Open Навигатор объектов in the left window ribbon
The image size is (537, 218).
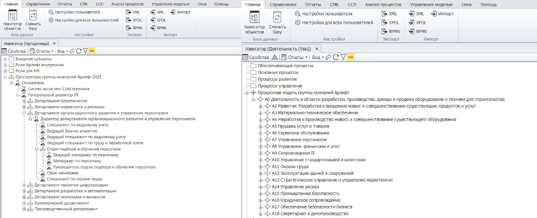click(x=13, y=20)
